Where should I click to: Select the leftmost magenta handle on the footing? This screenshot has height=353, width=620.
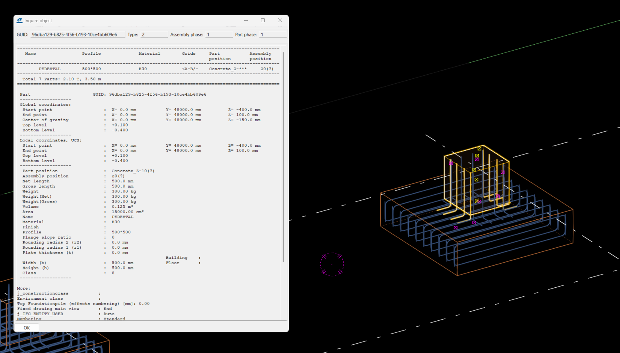456,228
